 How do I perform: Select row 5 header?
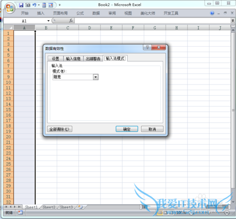[x=8, y=55]
